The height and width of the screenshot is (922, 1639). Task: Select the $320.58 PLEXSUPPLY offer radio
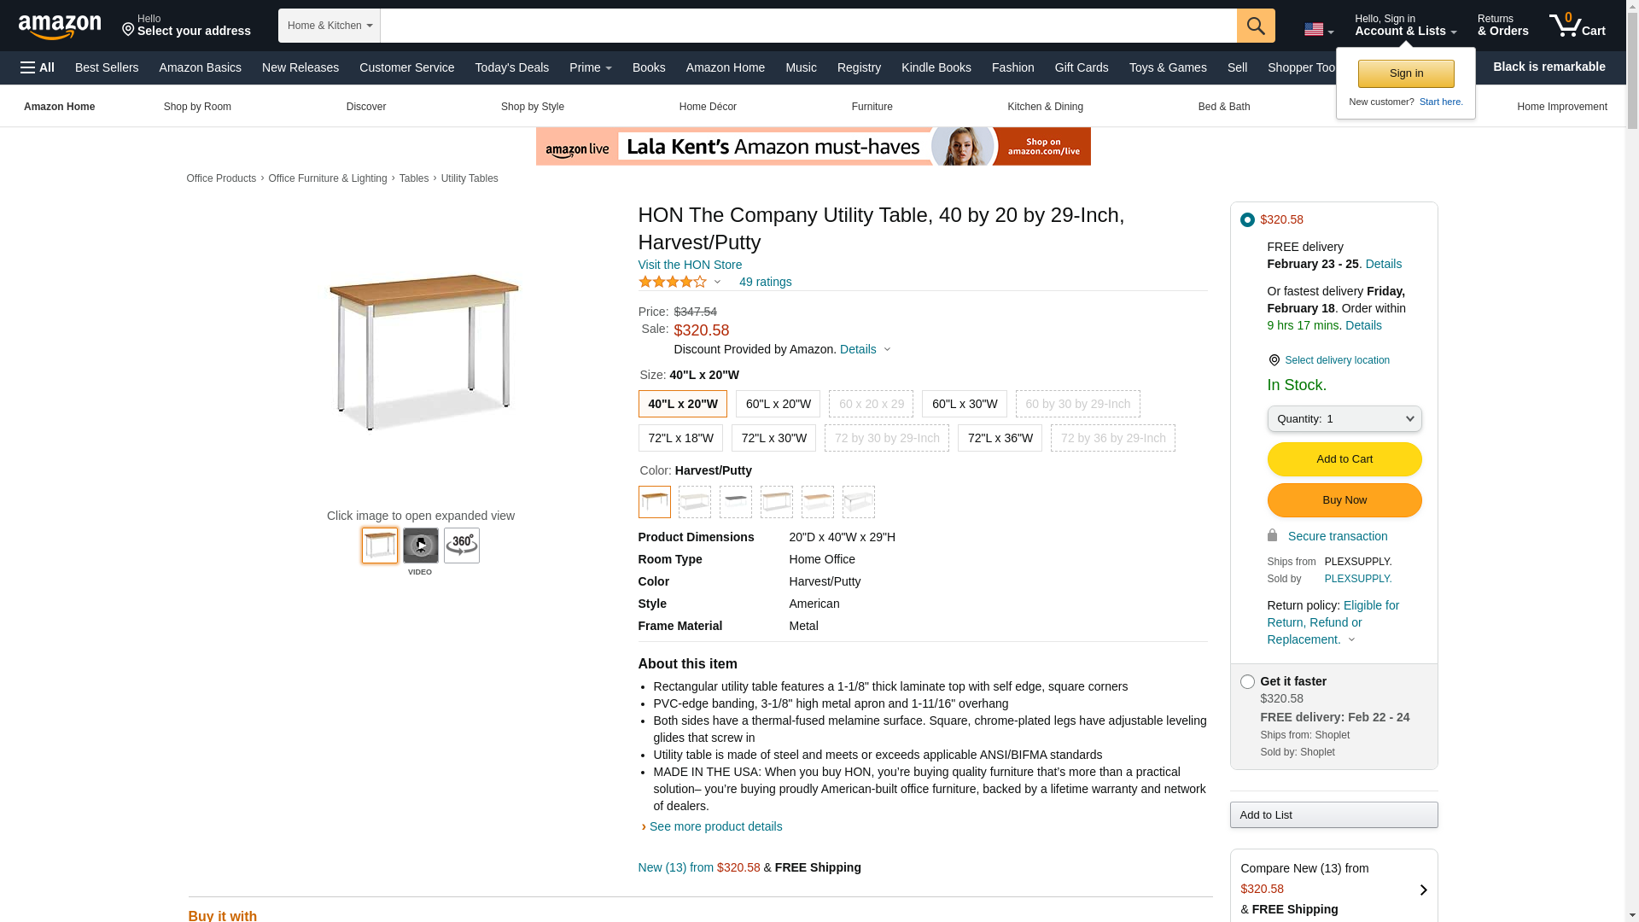pos(1247,220)
